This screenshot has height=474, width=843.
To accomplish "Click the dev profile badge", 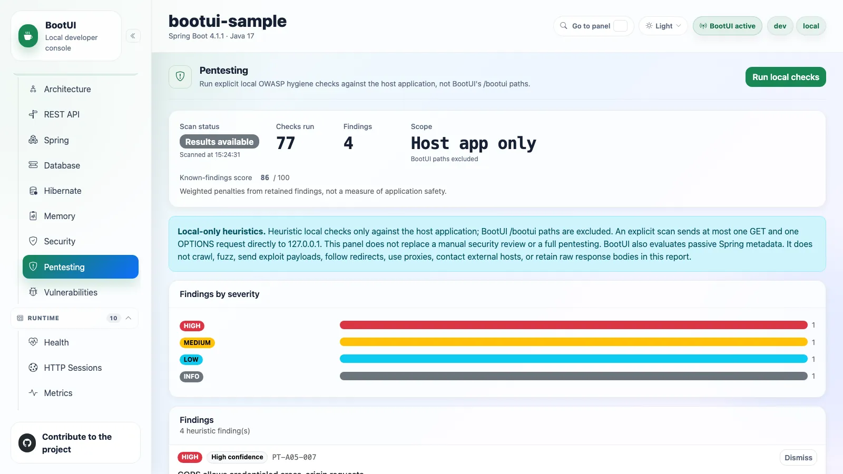I will coord(780,26).
